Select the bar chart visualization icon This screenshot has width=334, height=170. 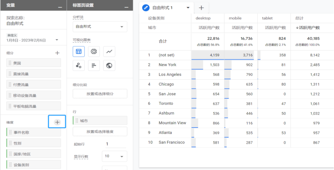[x=94, y=65]
